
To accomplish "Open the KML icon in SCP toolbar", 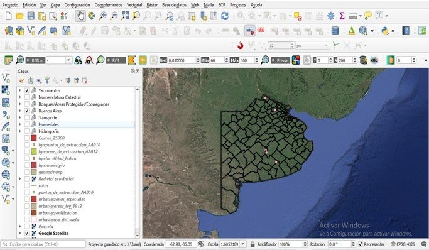I will coord(374,60).
